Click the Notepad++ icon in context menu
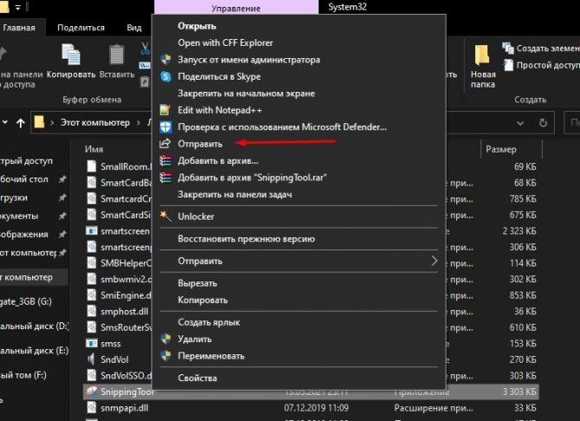The image size is (580, 421). [x=165, y=110]
